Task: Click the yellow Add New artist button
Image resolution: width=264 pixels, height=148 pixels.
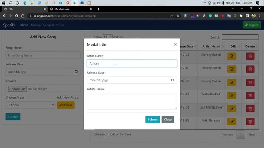Action: point(66,105)
